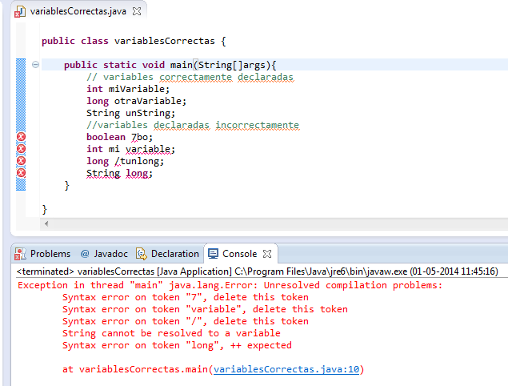Viewport: 508px width, 386px height.
Task: Click the '<terminated> variablesCorrectas' console header
Action: (258, 271)
